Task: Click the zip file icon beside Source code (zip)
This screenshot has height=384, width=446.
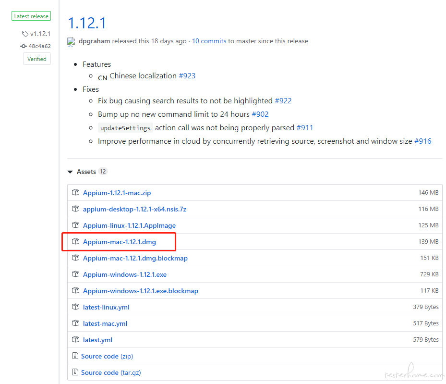Action: (x=75, y=356)
